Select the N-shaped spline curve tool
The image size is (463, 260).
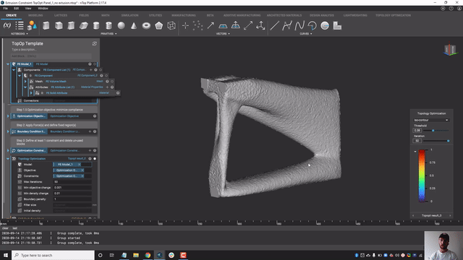pyautogui.click(x=300, y=26)
